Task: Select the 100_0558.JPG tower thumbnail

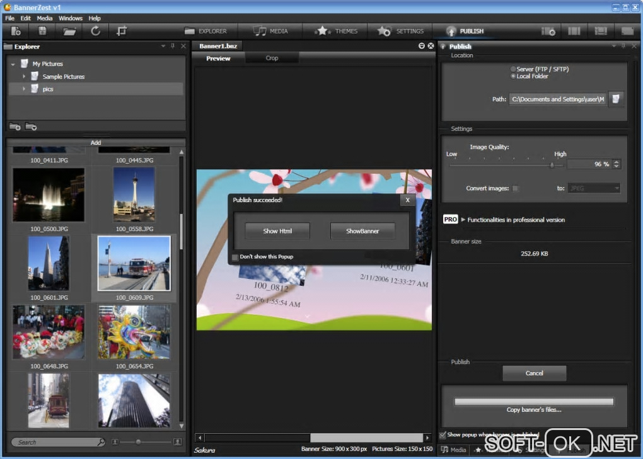Action: pos(134,195)
